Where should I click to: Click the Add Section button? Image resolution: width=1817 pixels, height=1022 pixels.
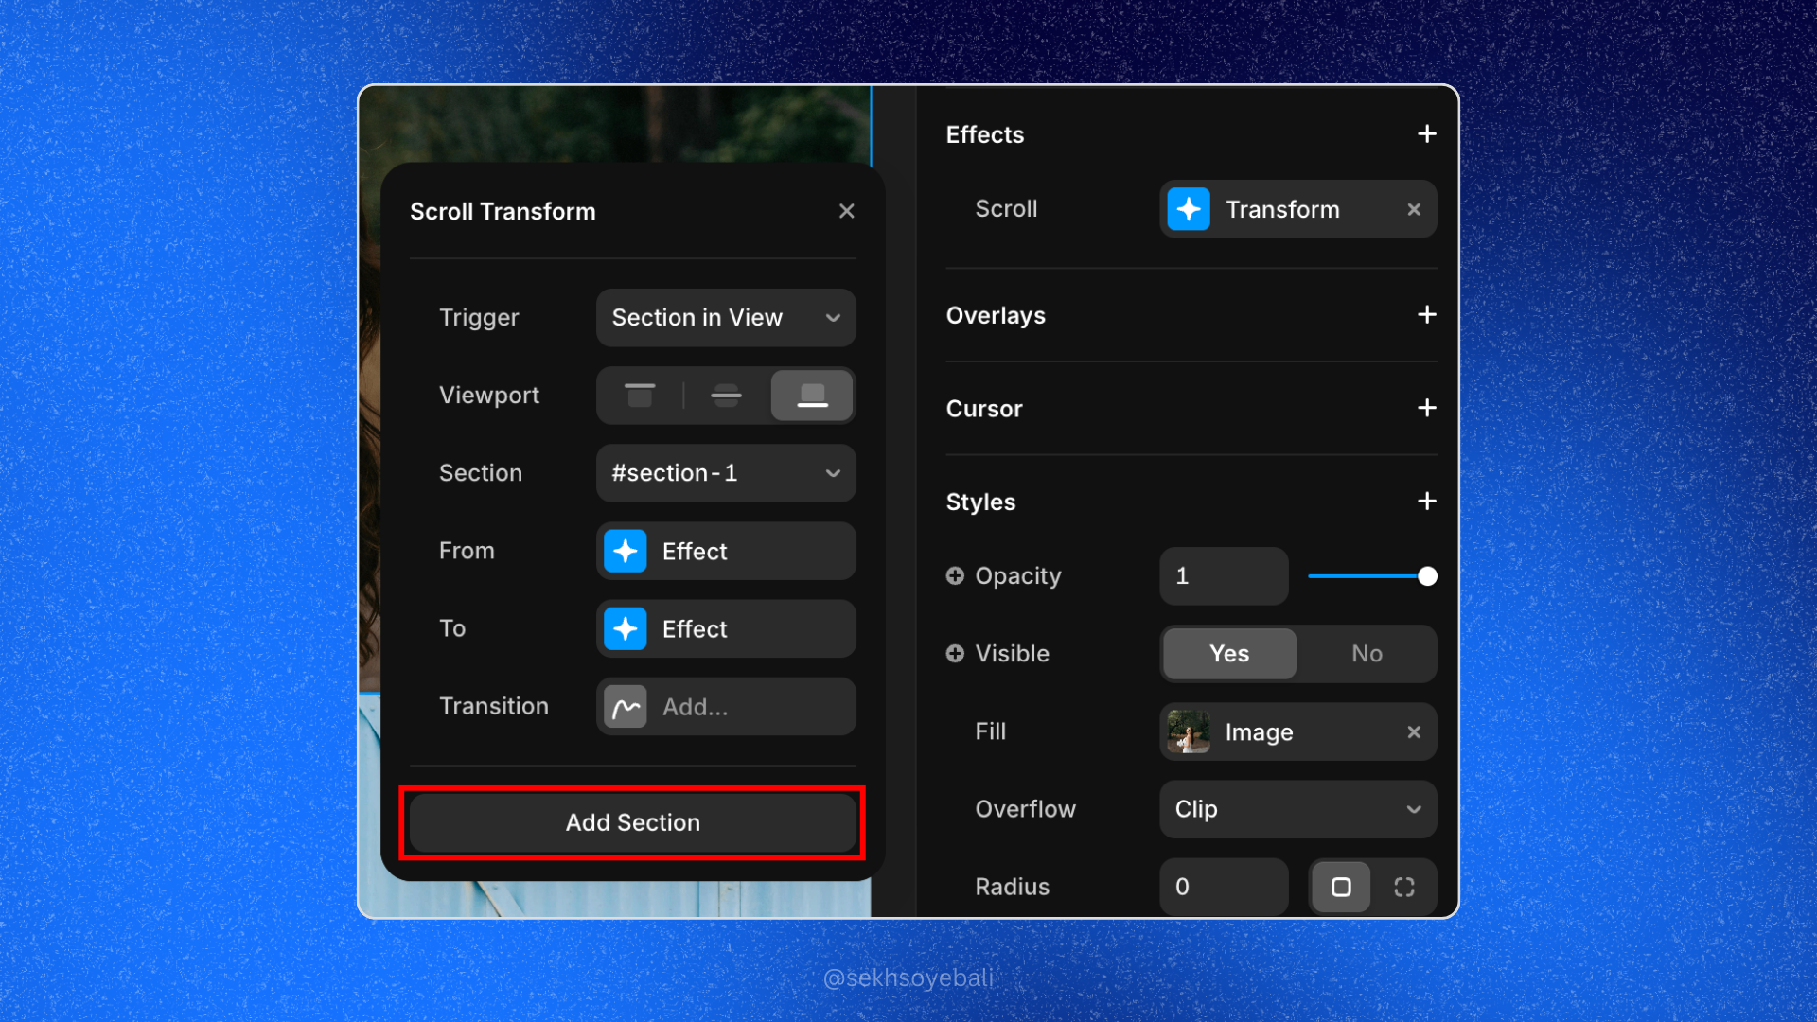pyautogui.click(x=632, y=822)
